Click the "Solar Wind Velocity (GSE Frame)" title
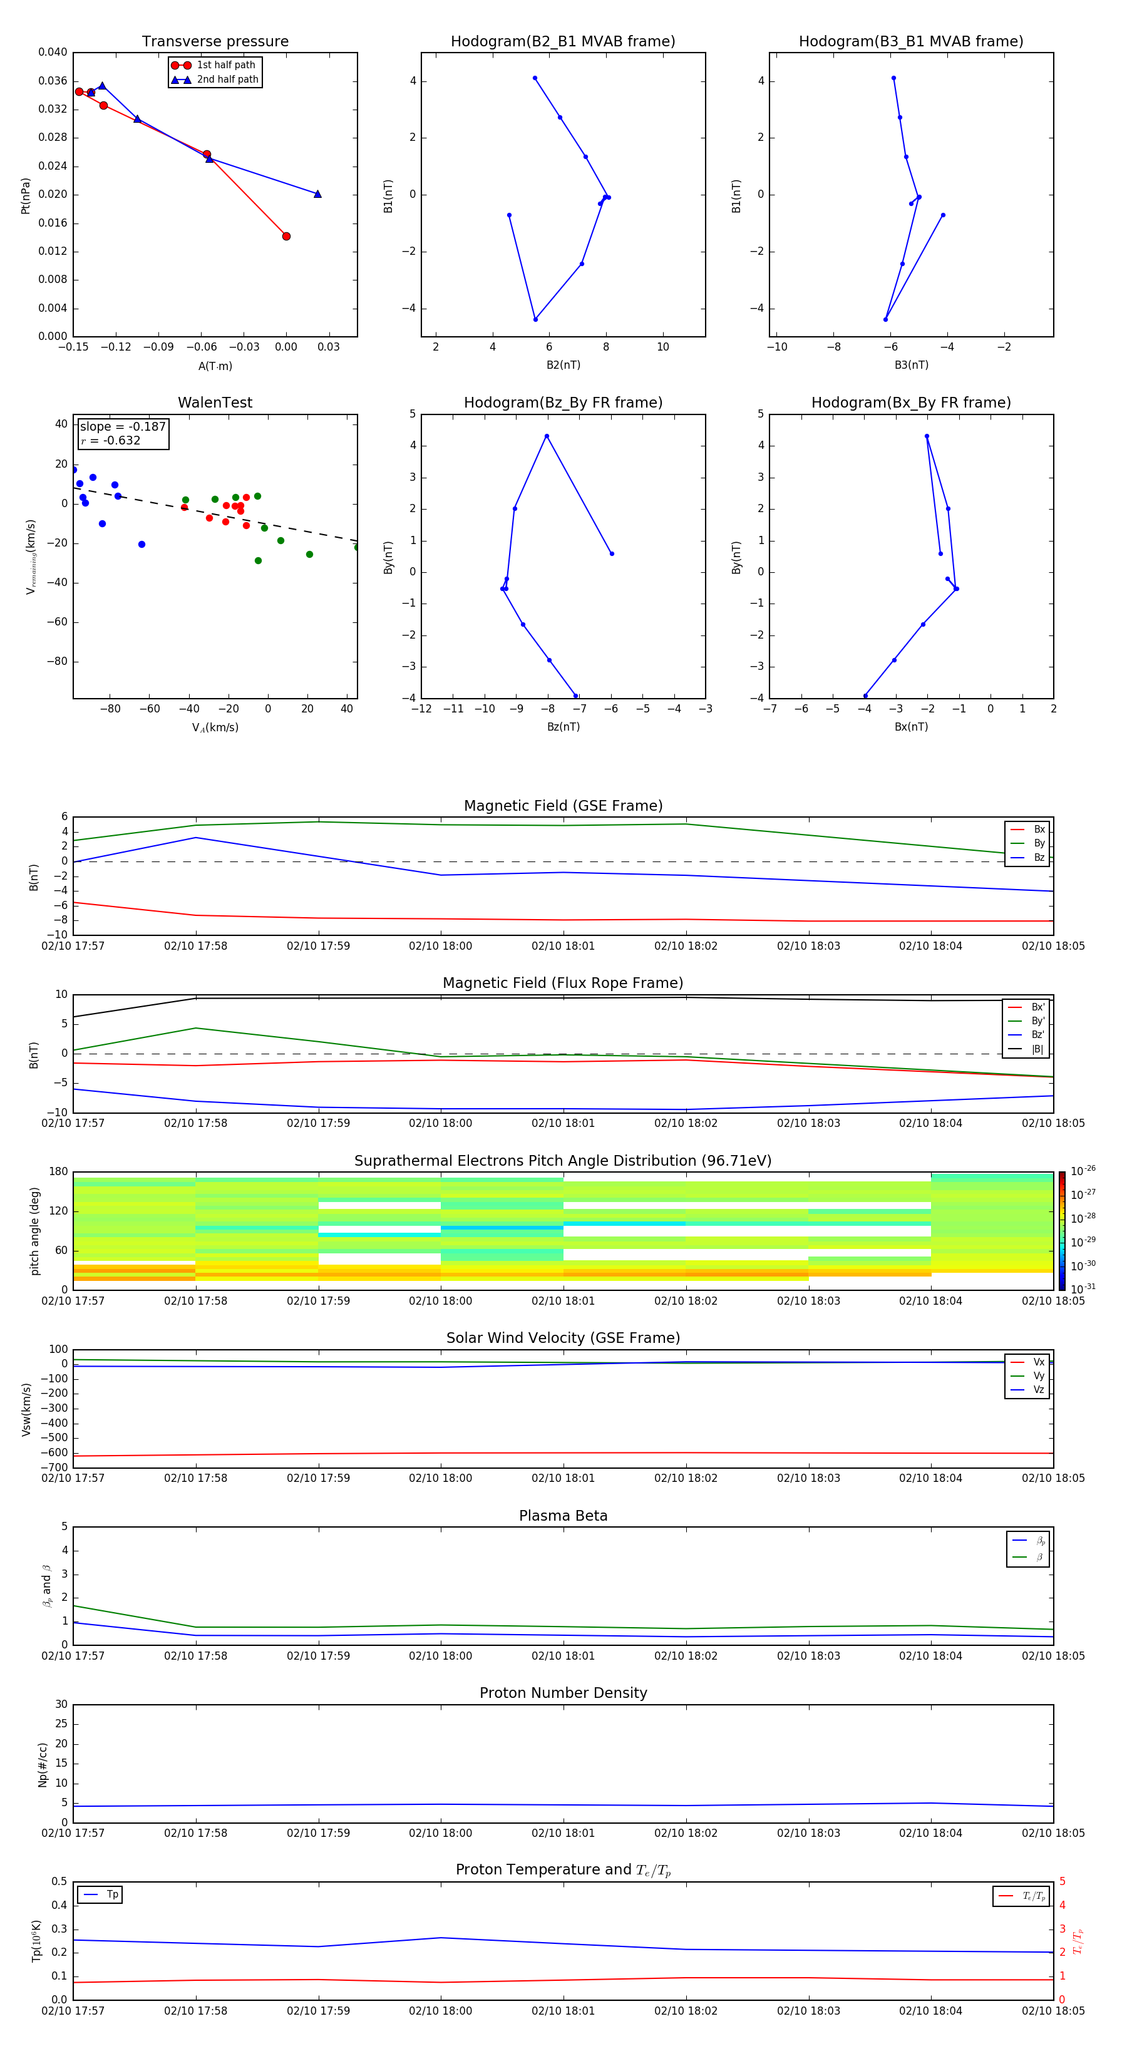This screenshot has width=1127, height=2066. click(x=563, y=1339)
